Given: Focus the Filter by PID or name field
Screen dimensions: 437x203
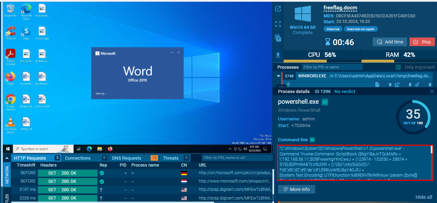Looking at the screenshot, I should pos(332,67).
